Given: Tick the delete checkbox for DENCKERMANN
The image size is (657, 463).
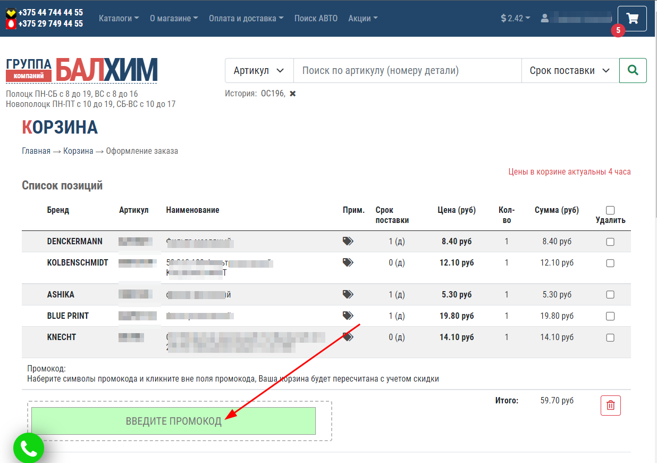Looking at the screenshot, I should 610,242.
